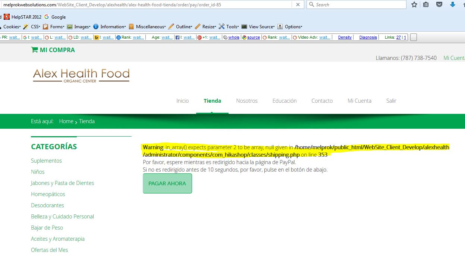Viewport: 465px width, 256px height.
Task: Click the HelpSTAR 2012 bookmark icon
Action: click(x=7, y=17)
